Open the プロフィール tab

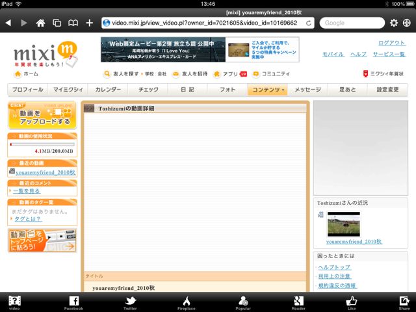[x=28, y=90]
